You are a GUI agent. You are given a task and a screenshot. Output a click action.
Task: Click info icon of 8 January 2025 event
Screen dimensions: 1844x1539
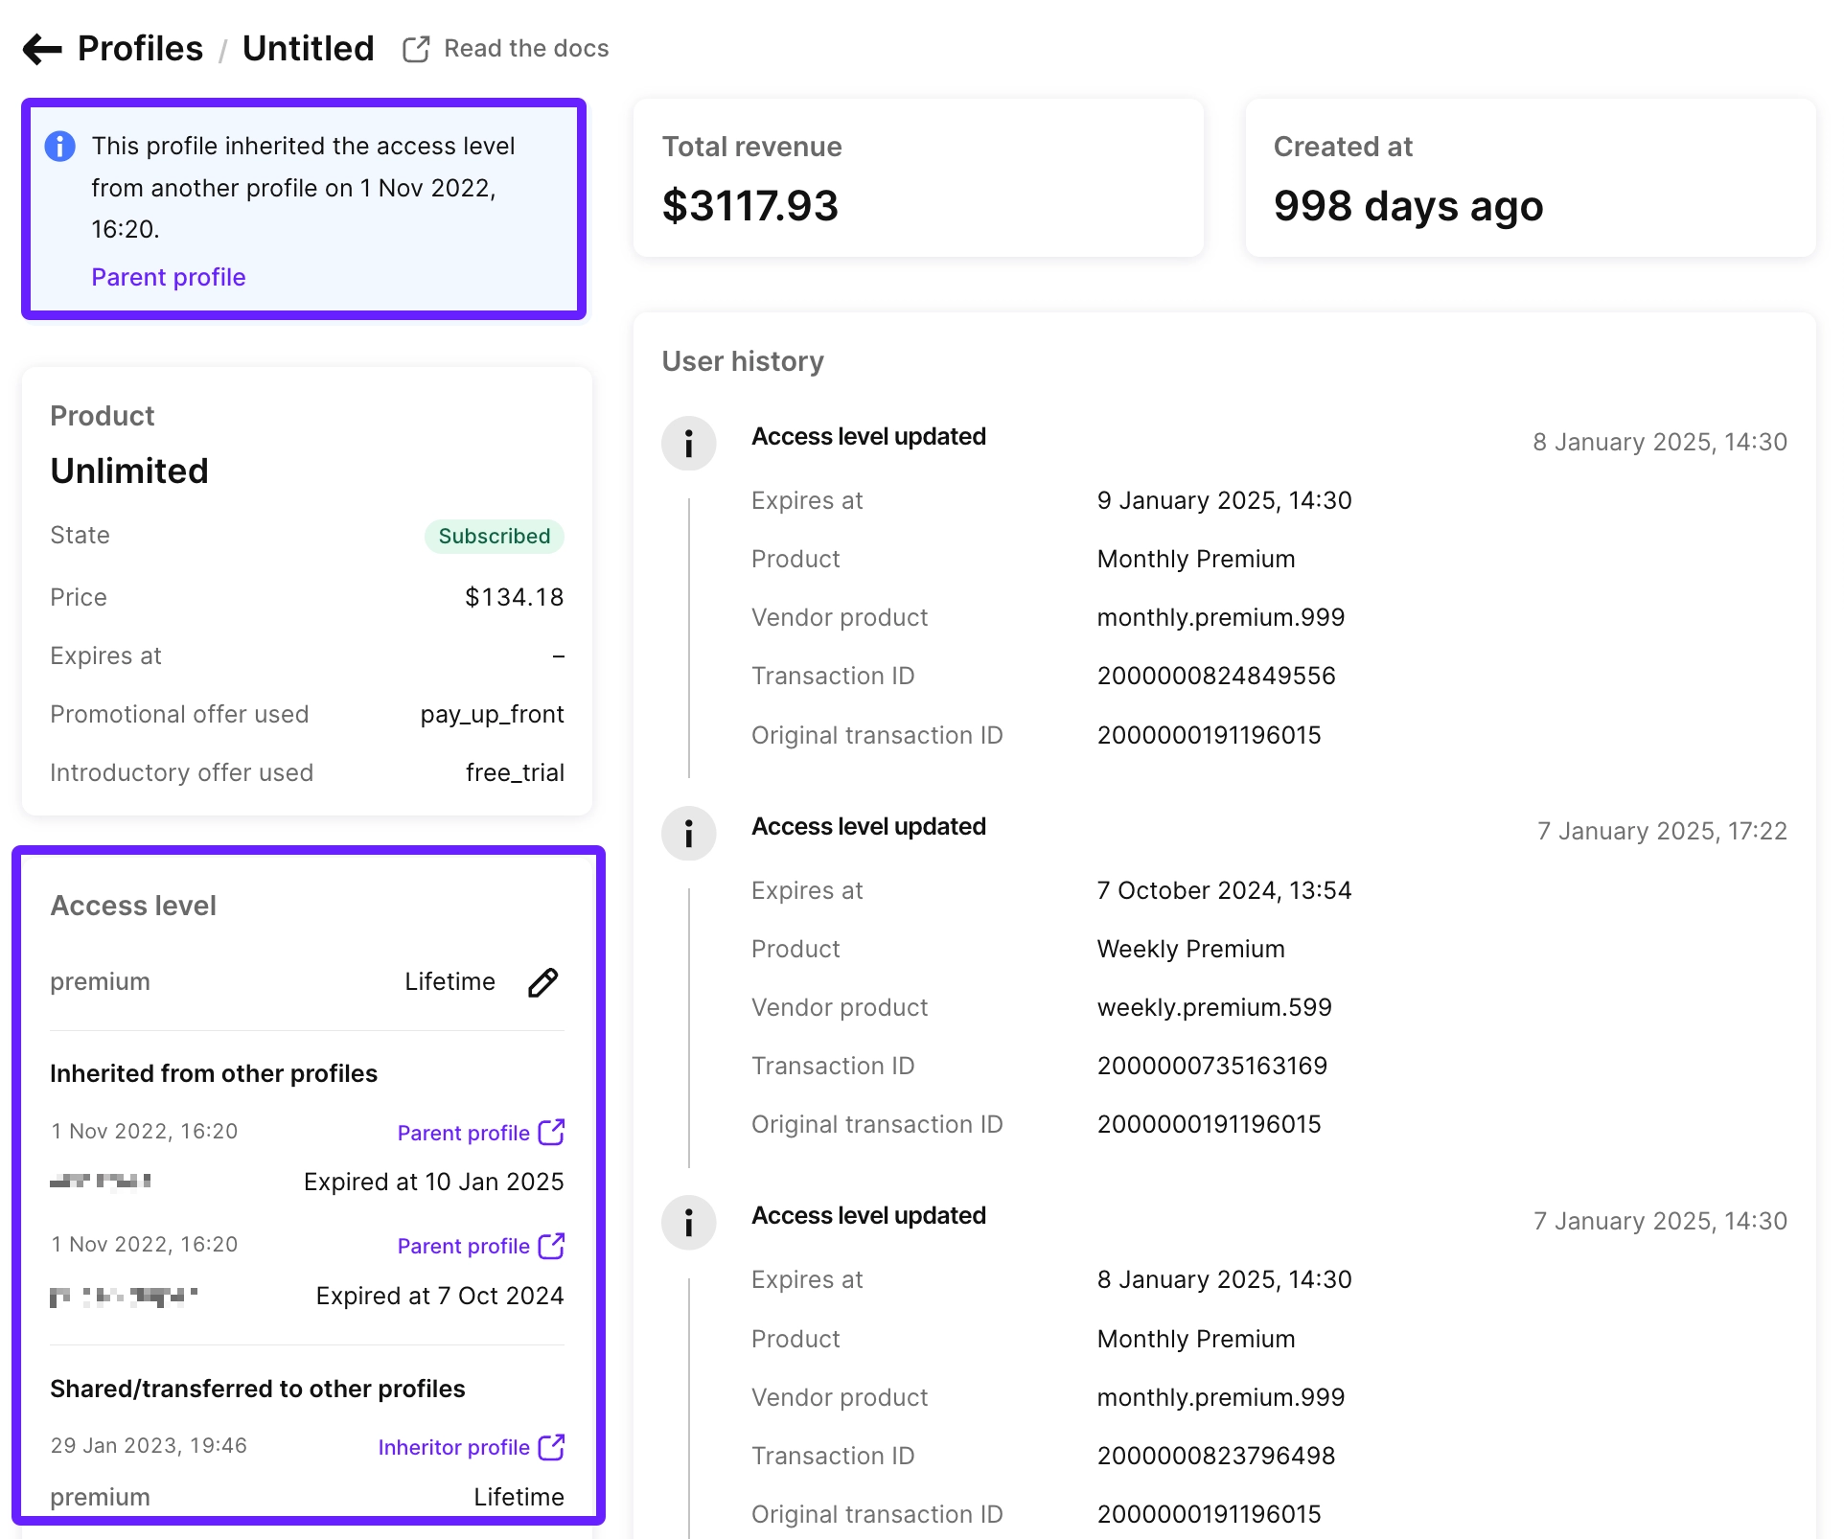[x=688, y=443]
